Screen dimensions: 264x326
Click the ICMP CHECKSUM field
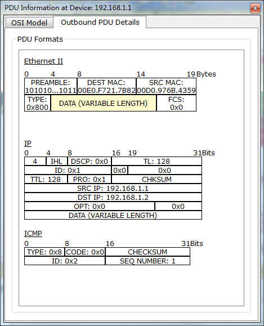point(147,252)
